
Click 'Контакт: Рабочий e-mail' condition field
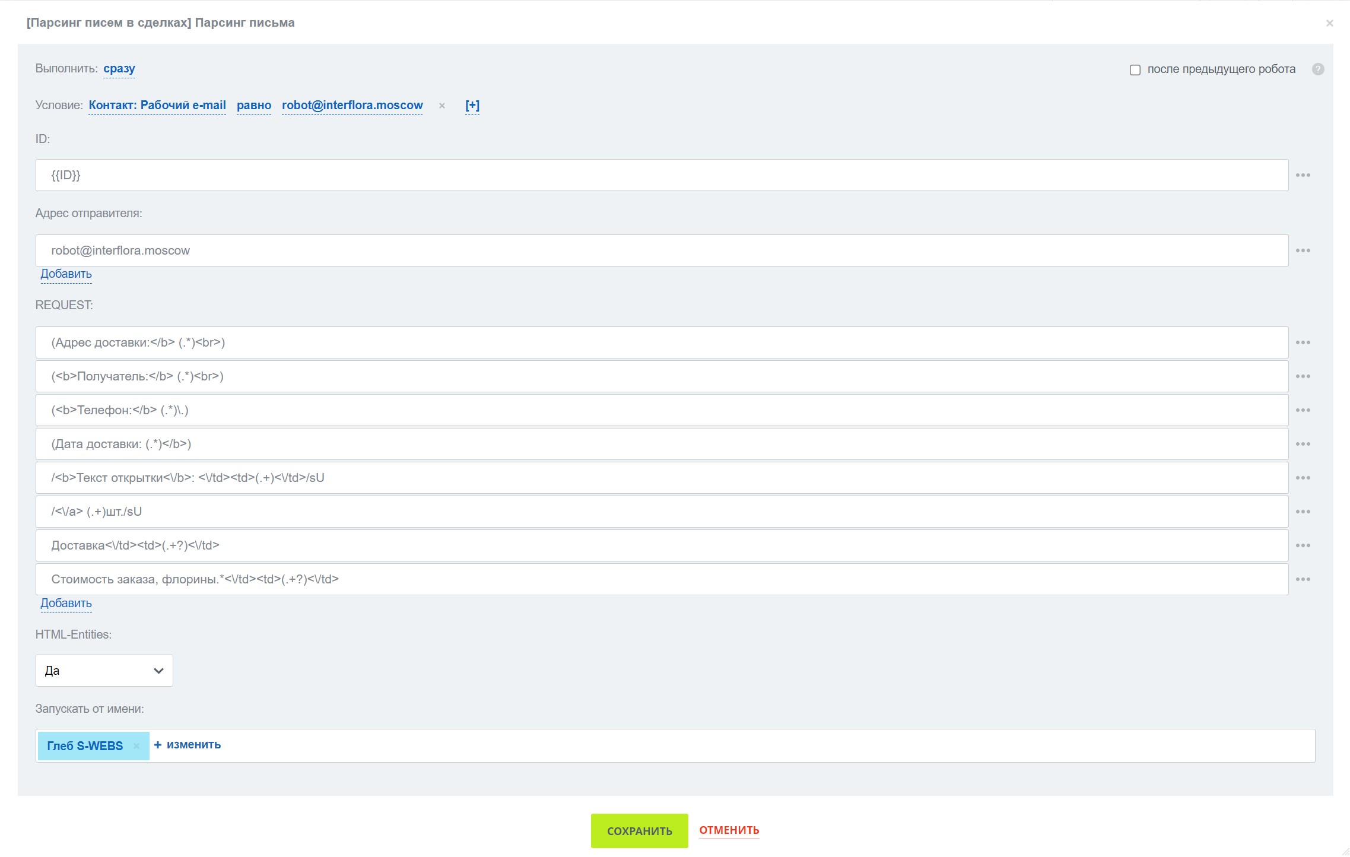pyautogui.click(x=157, y=106)
